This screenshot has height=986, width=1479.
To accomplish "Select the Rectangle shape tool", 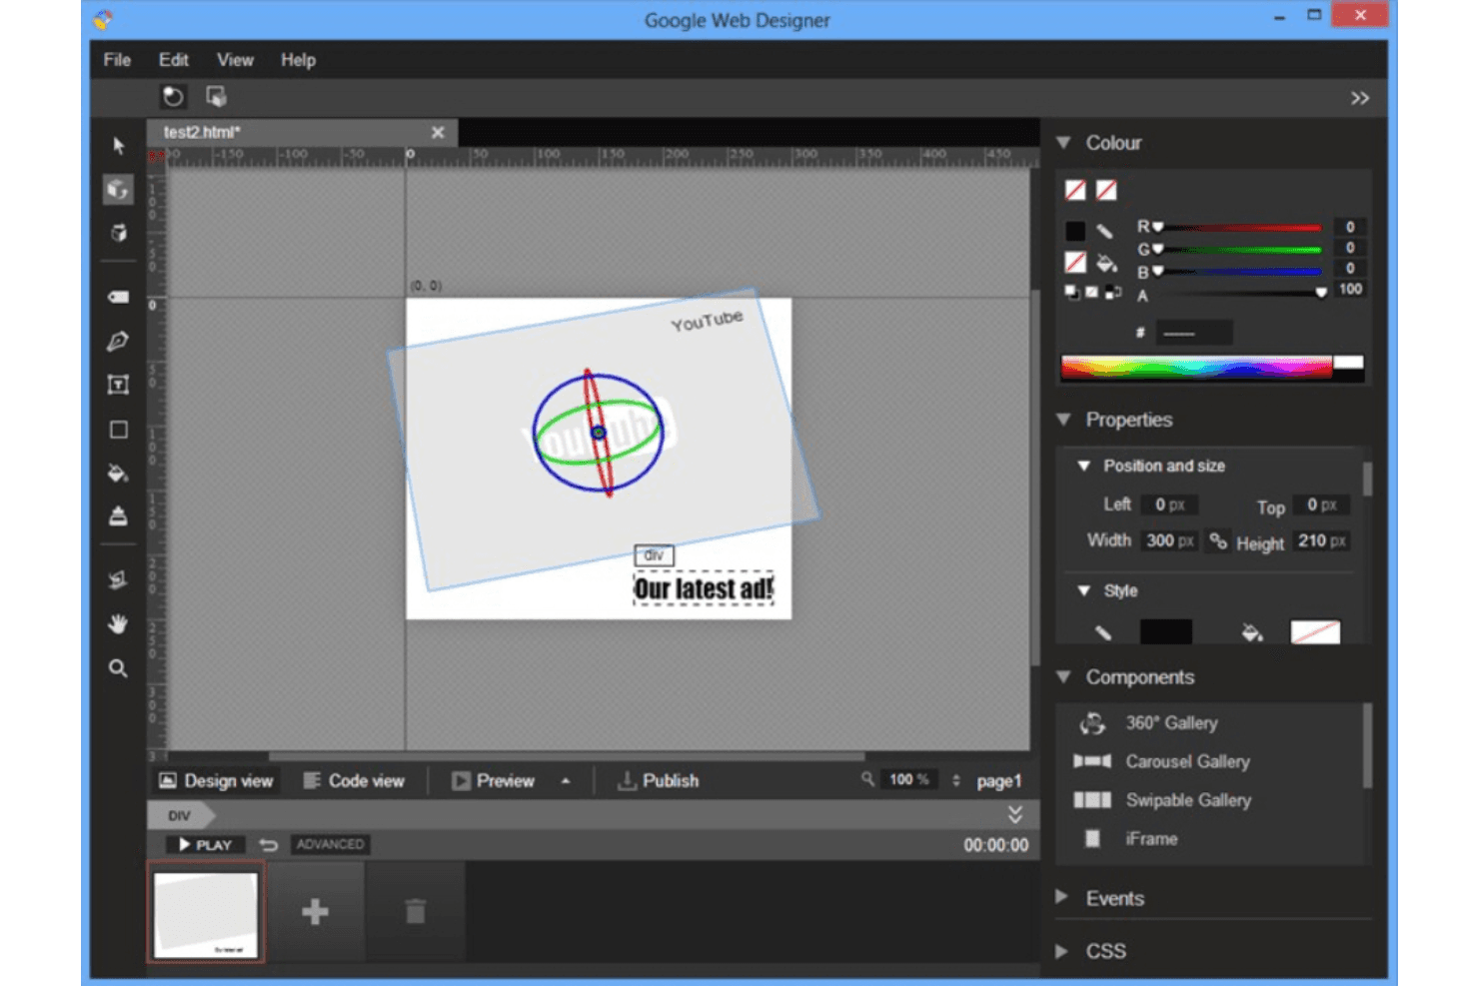I will pos(118,430).
